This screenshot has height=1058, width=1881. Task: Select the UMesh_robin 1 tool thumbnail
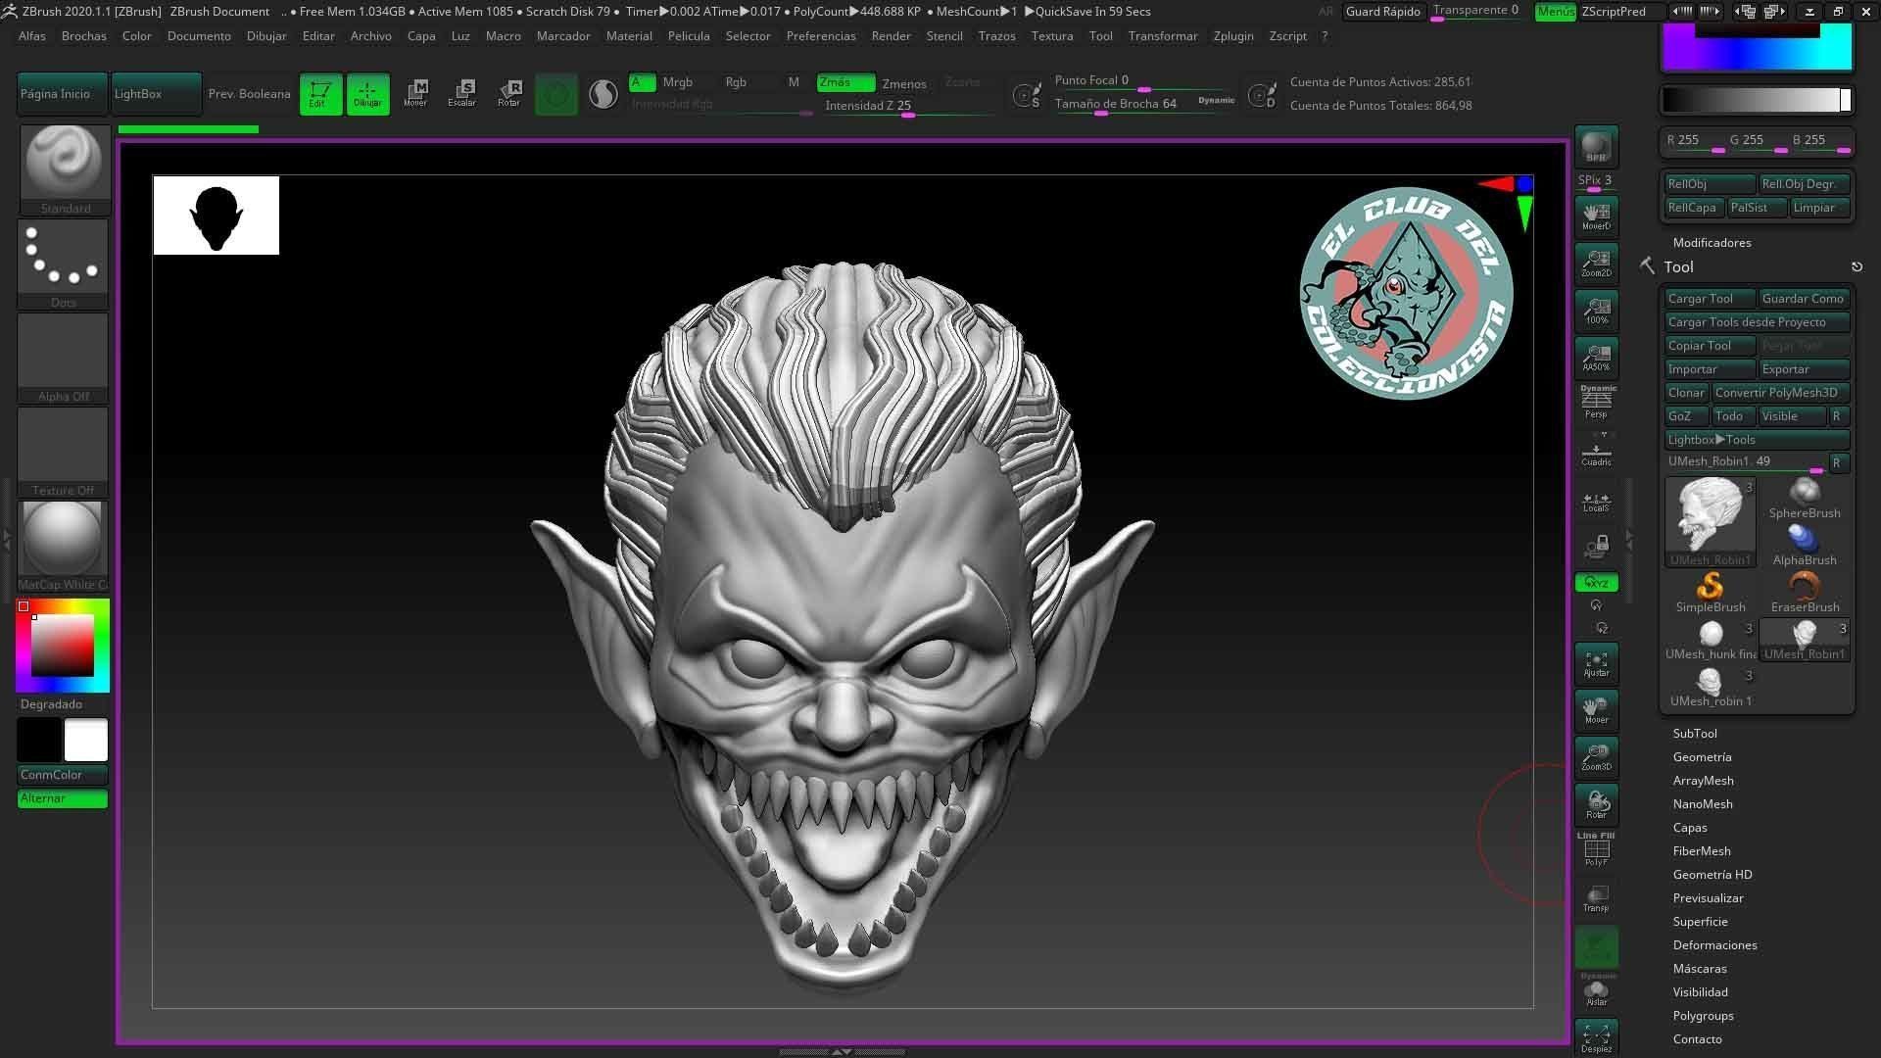click(1710, 687)
